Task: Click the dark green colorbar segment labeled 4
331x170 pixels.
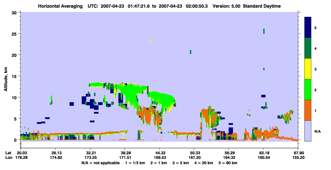Action: coord(308,48)
